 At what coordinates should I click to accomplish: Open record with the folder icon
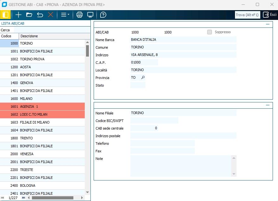29,15
